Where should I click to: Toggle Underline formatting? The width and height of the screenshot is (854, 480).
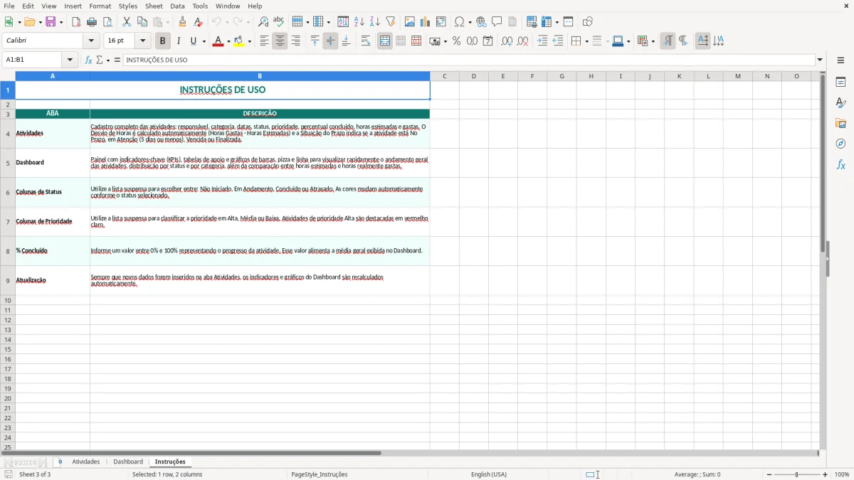click(193, 41)
